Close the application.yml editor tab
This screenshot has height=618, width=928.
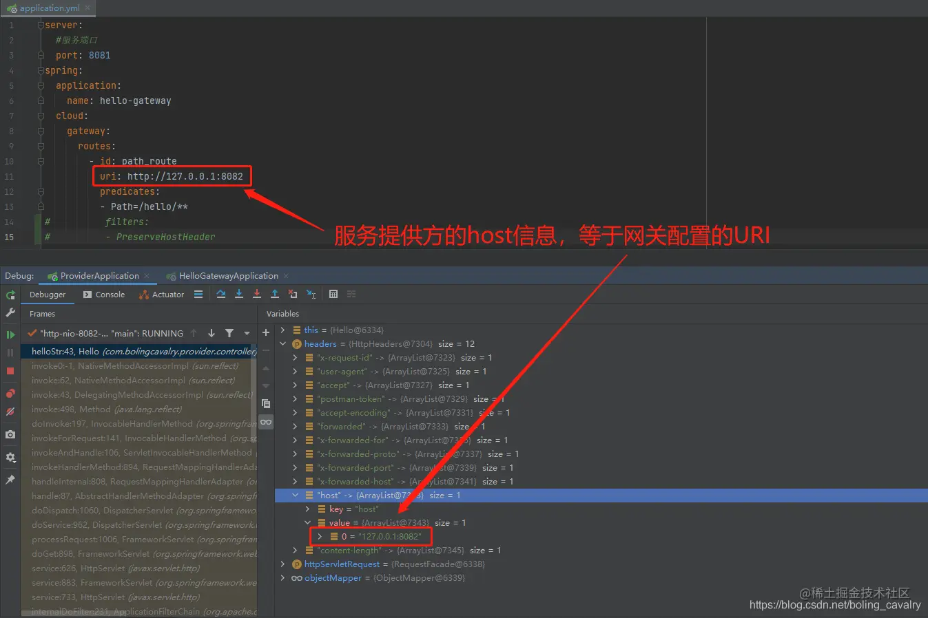pos(88,8)
